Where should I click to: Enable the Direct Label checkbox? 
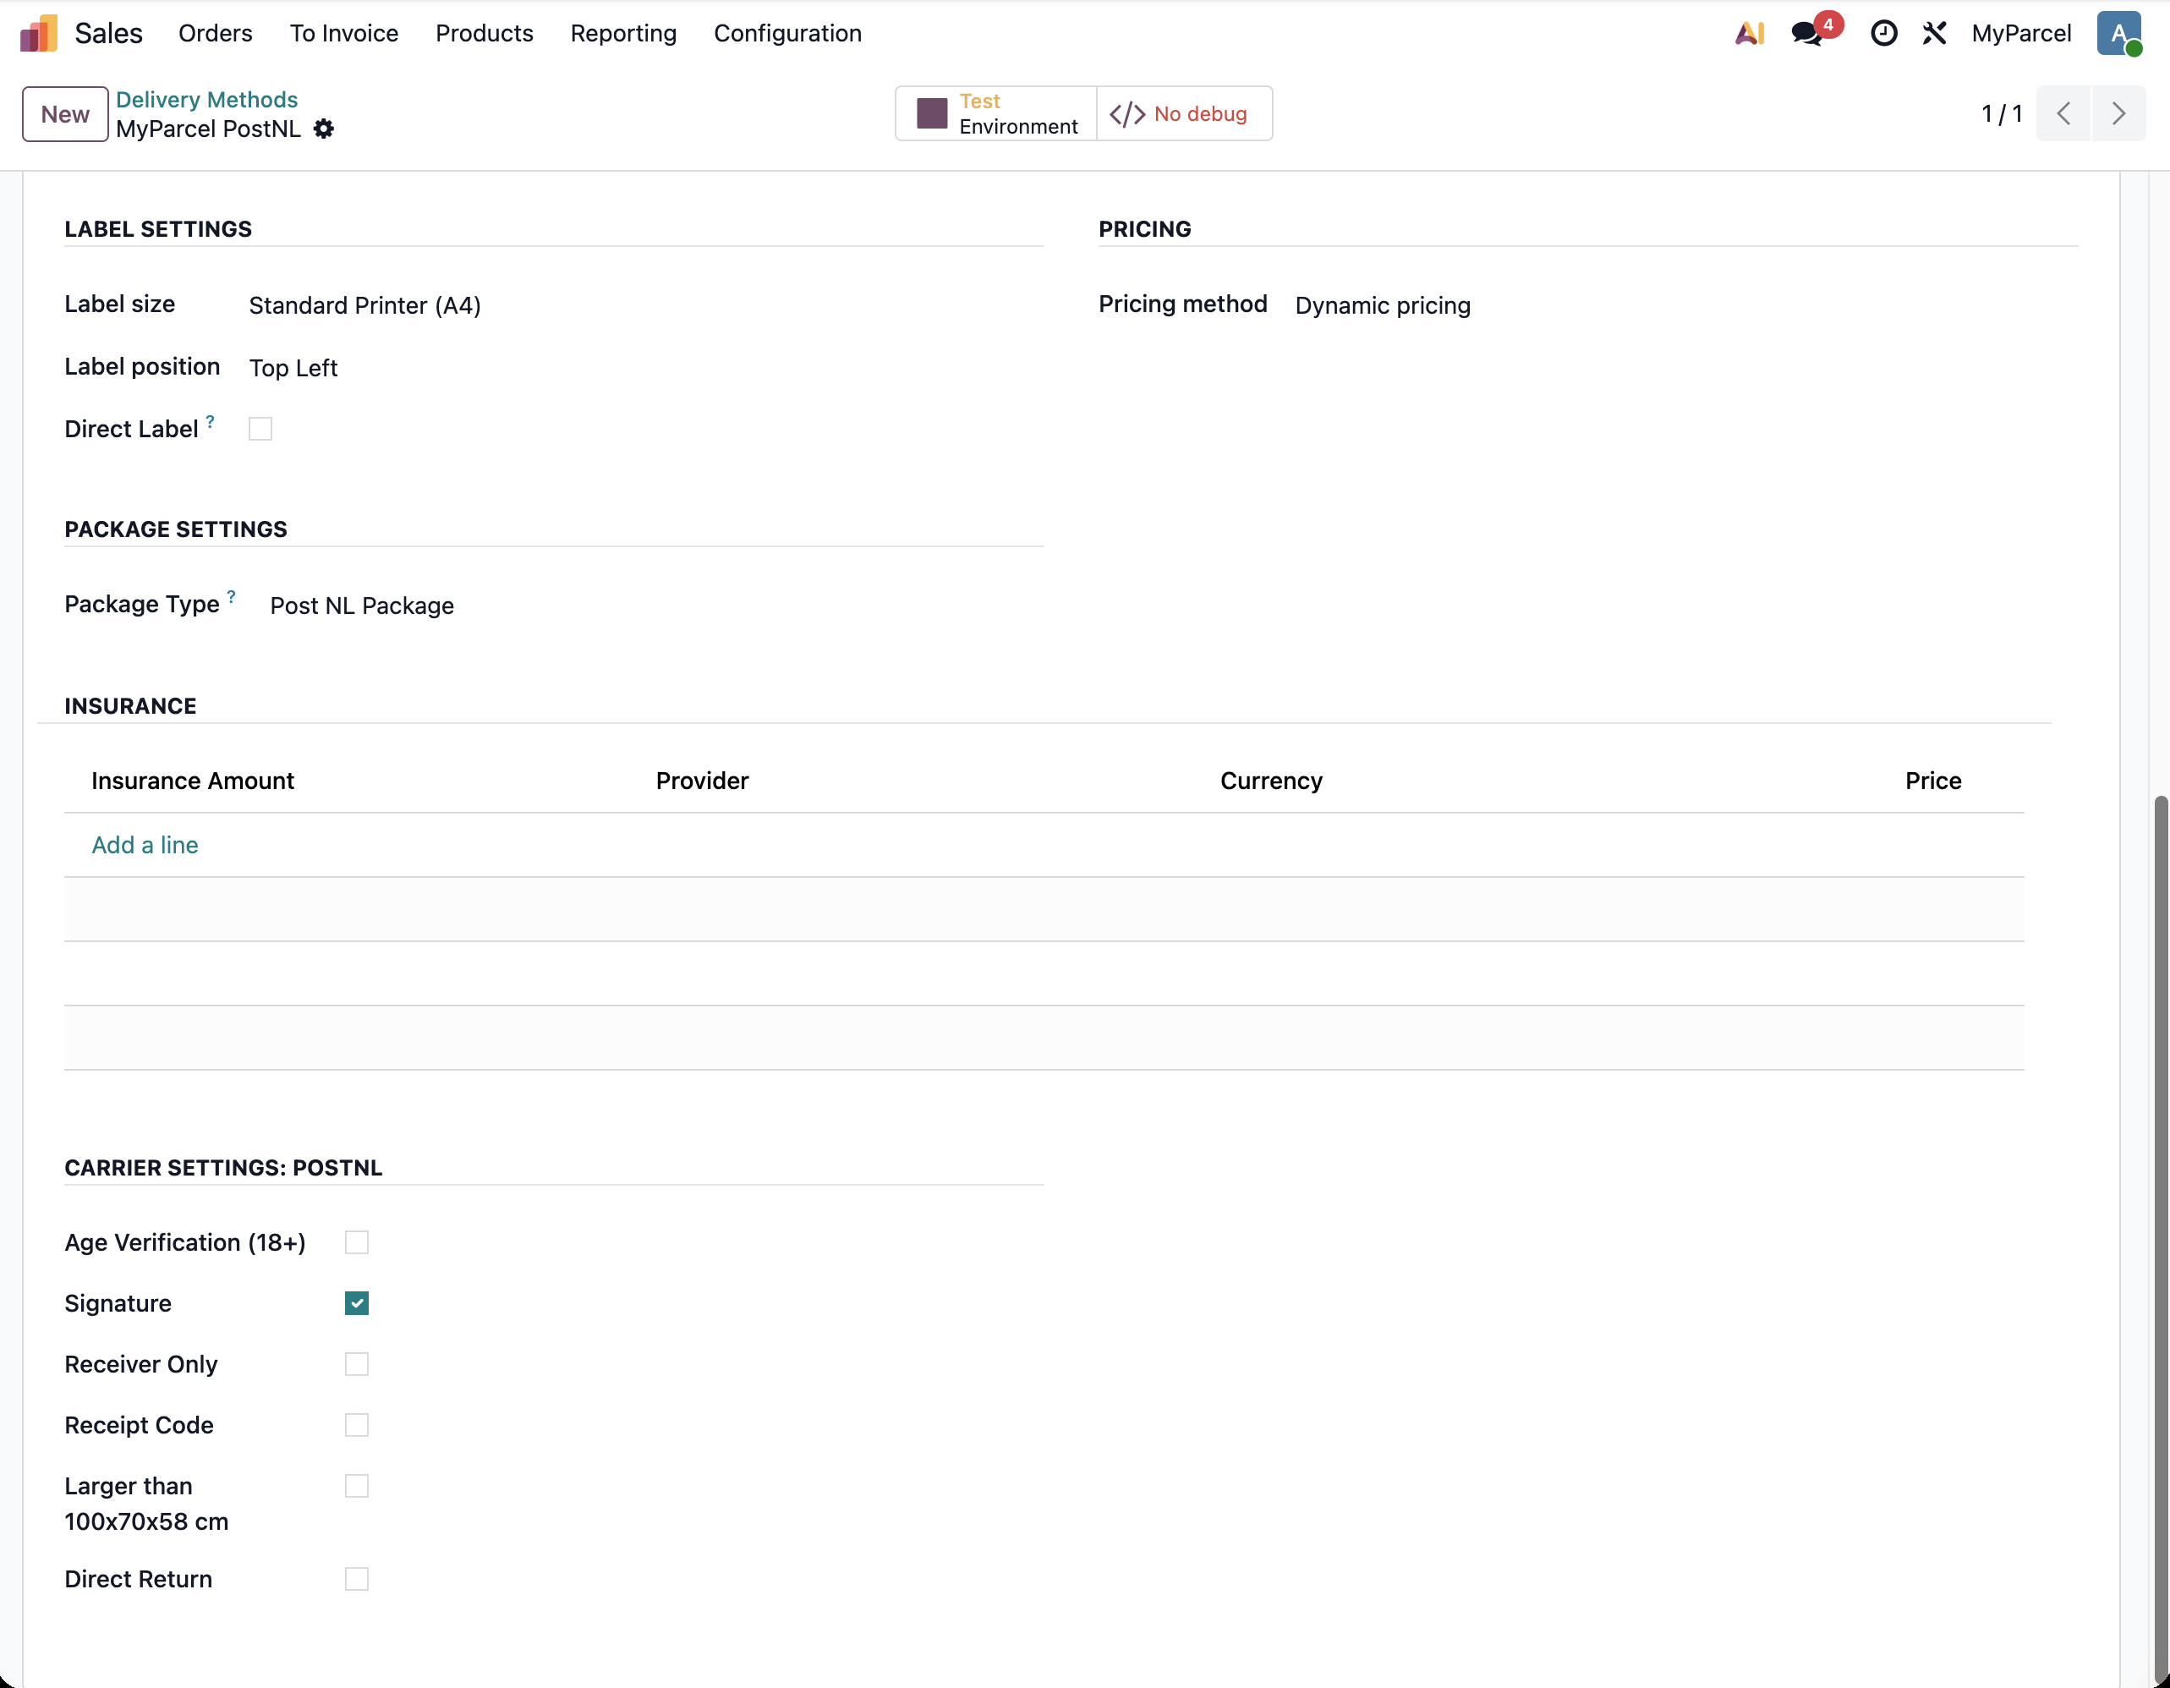[260, 430]
